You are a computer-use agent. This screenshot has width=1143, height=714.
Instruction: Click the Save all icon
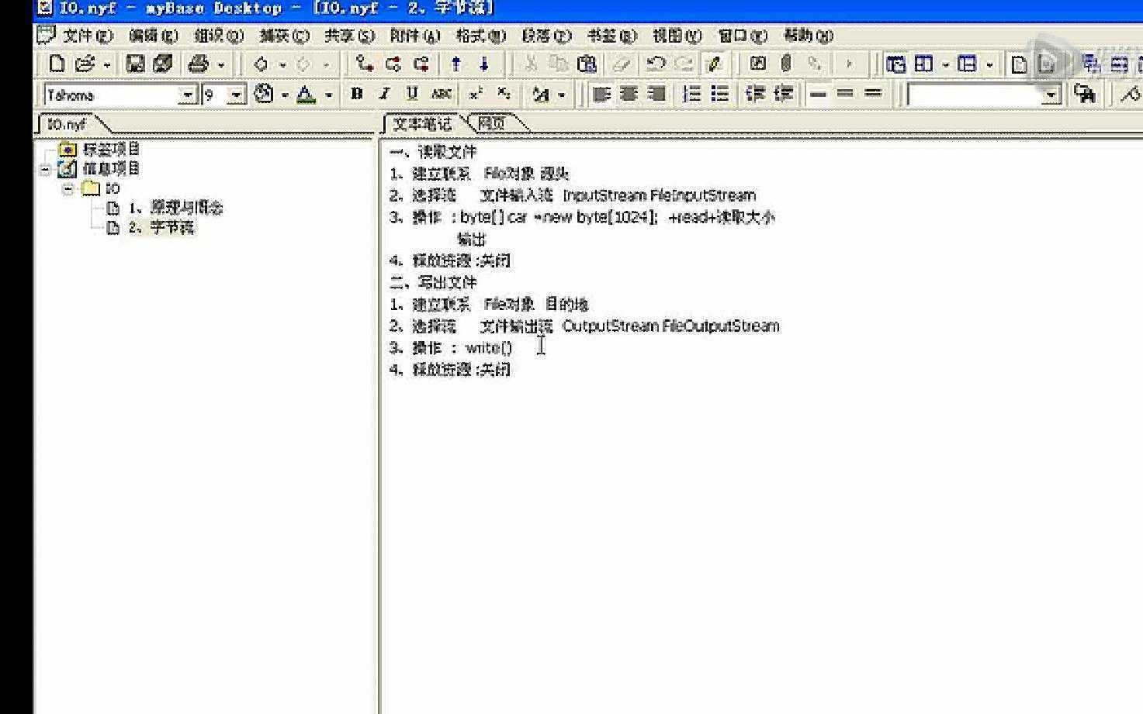[163, 64]
